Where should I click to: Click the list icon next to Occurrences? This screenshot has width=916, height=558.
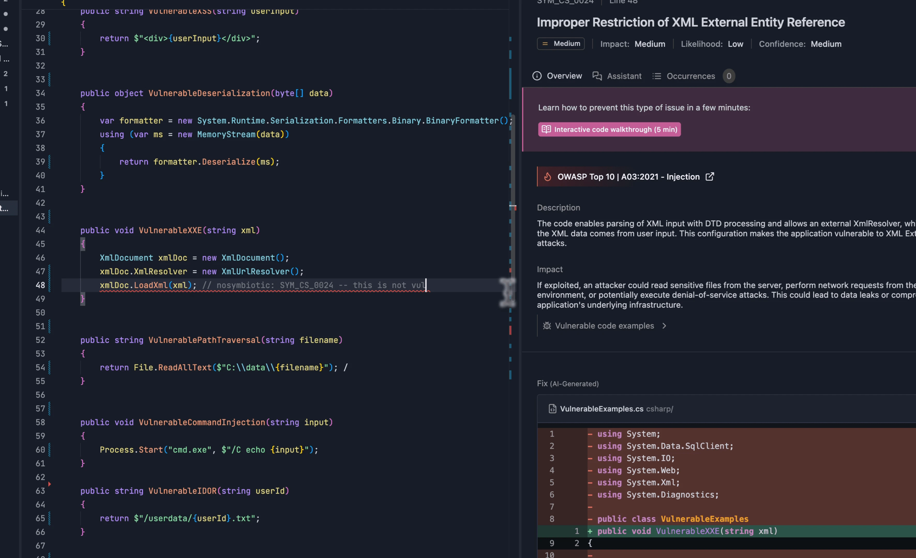(x=657, y=76)
